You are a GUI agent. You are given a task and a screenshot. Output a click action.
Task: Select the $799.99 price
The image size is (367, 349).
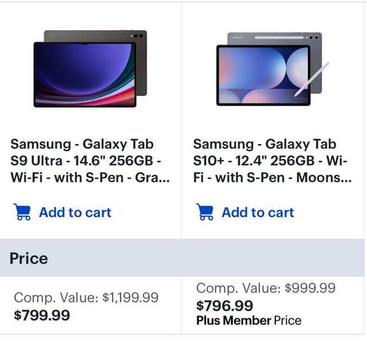click(42, 315)
